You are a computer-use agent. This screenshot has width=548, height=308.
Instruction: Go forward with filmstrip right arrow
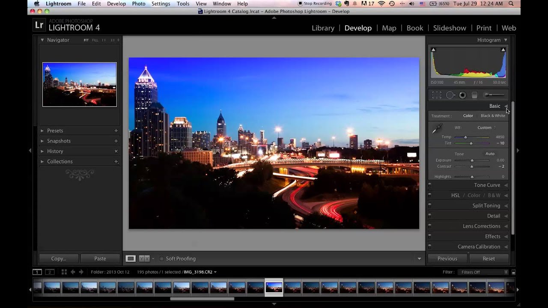click(x=81, y=272)
